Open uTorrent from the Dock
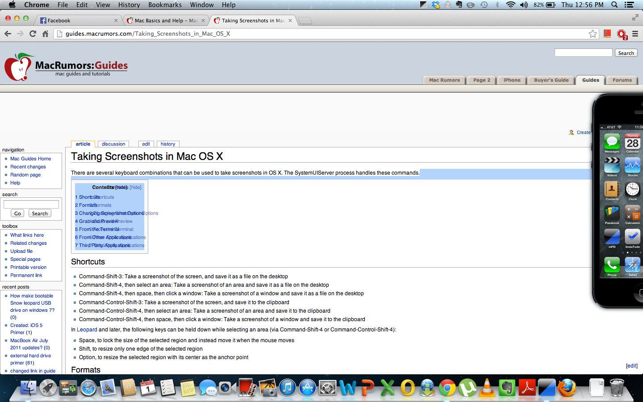643x402 pixels. [x=467, y=387]
